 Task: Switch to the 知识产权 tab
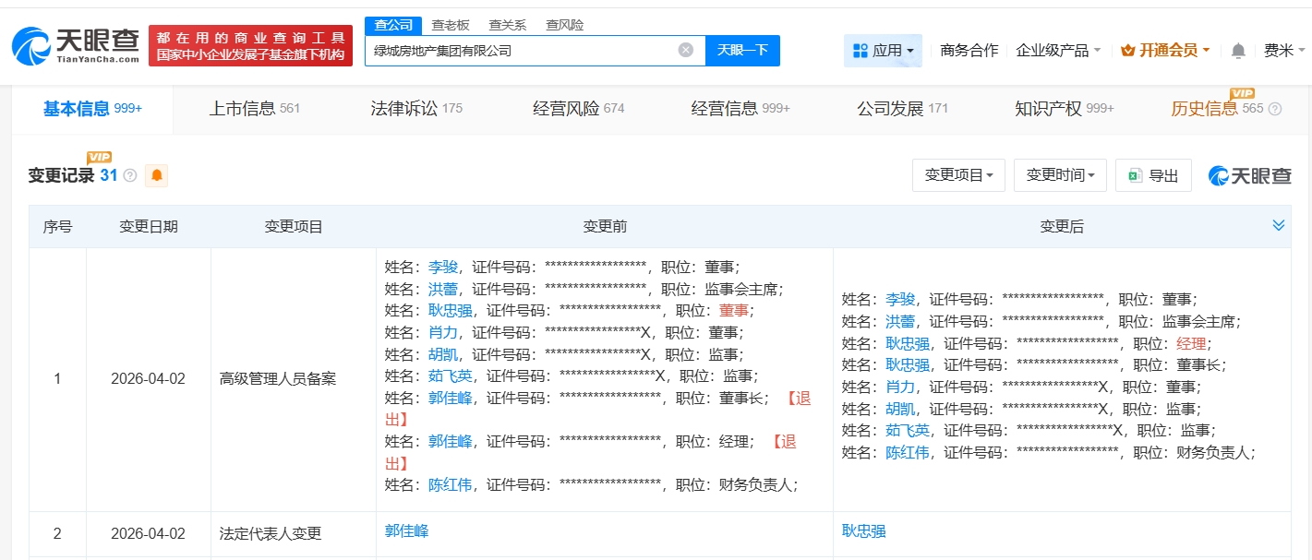click(x=1064, y=109)
